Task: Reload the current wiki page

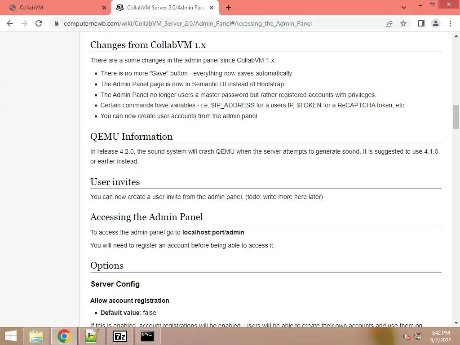Action: point(39,23)
